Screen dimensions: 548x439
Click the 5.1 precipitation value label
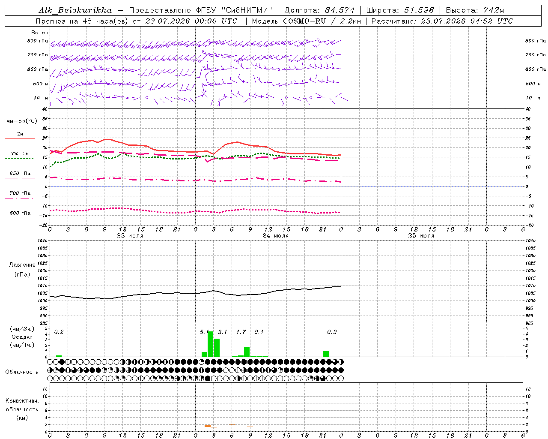coord(204,332)
